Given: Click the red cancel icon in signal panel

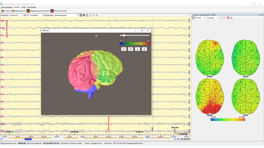Looking at the screenshot, I should (228, 18).
